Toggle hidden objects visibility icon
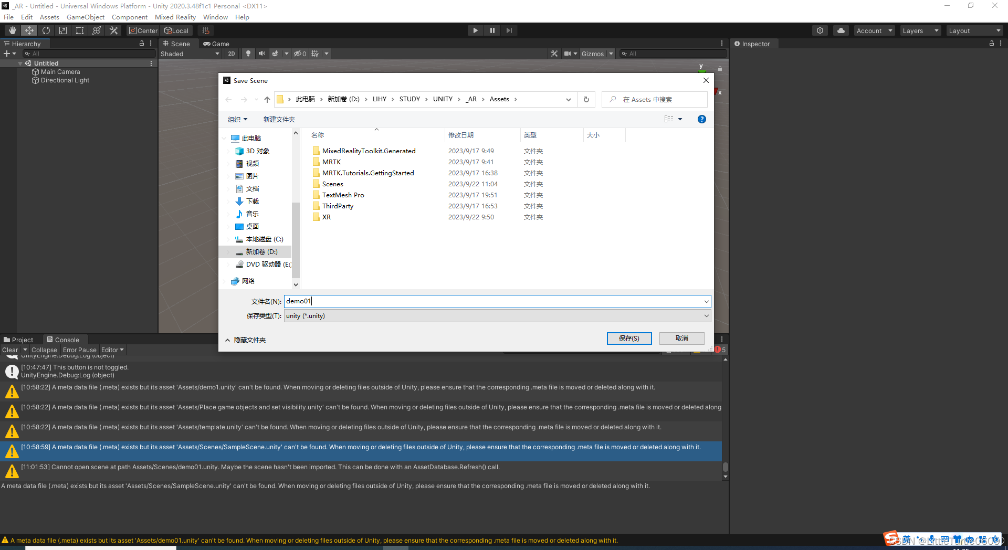The height and width of the screenshot is (550, 1008). click(x=300, y=54)
